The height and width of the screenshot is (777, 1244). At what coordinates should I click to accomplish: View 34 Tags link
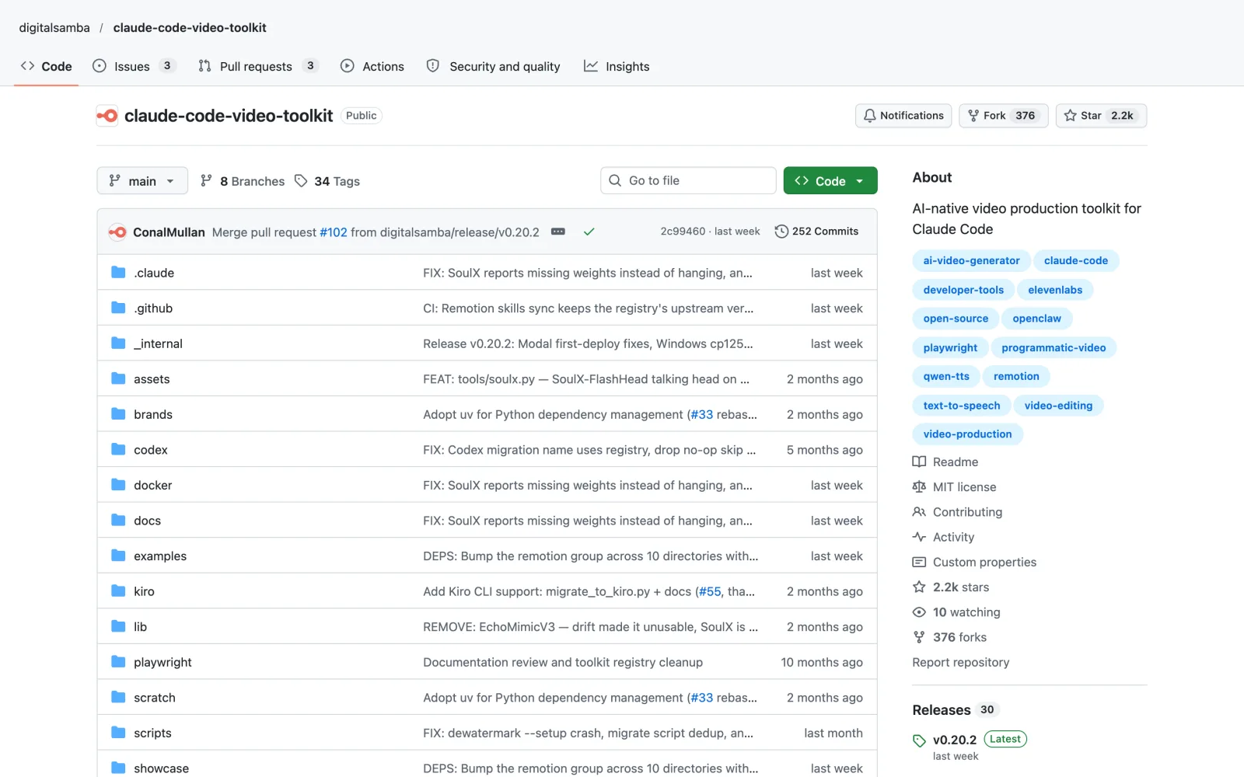click(327, 181)
